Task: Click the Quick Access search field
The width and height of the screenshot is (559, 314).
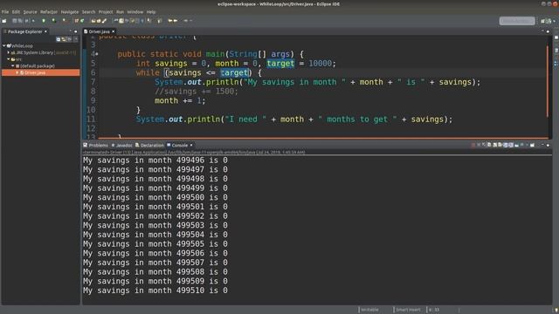Action: click(517, 21)
